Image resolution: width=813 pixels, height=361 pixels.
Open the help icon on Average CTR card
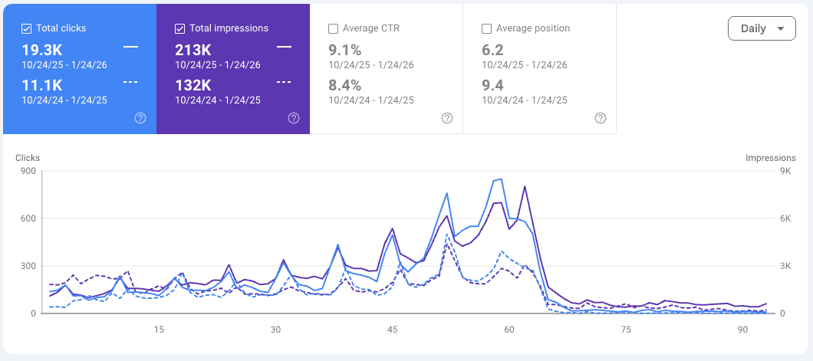pyautogui.click(x=447, y=118)
